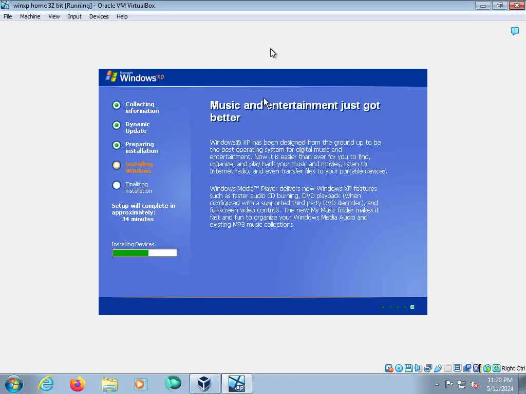Click the network tray icon

tap(462, 384)
